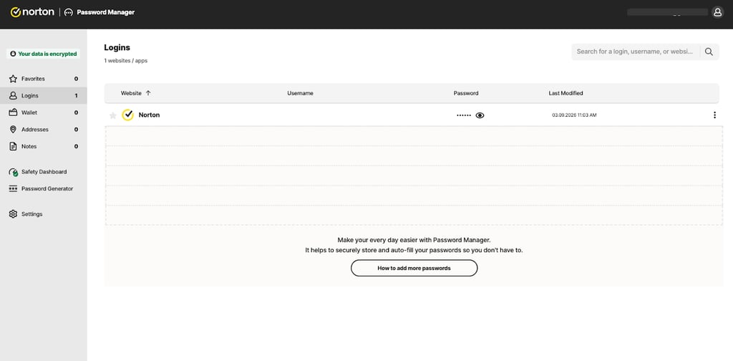
Task: Click the Password Manager title text
Action: click(x=106, y=13)
